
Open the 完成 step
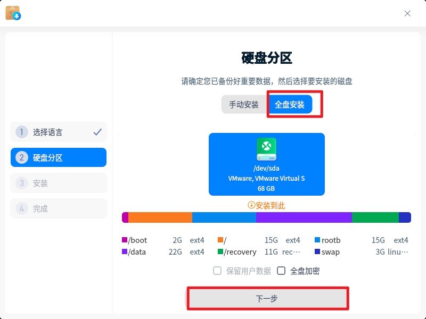(59, 208)
